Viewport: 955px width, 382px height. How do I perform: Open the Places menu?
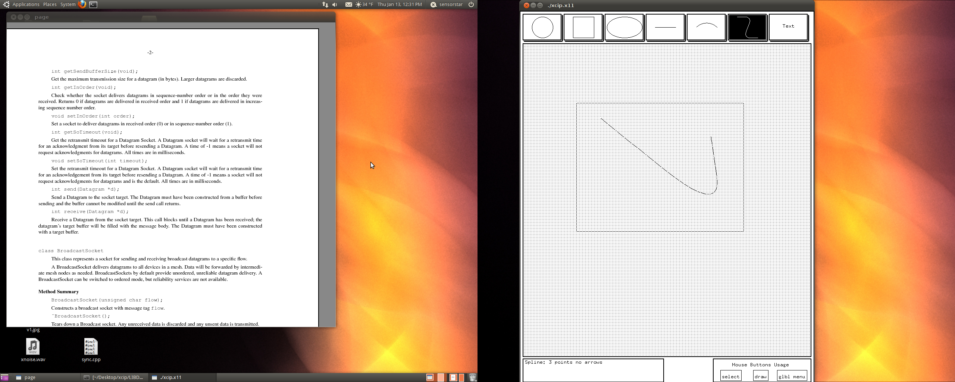click(50, 4)
